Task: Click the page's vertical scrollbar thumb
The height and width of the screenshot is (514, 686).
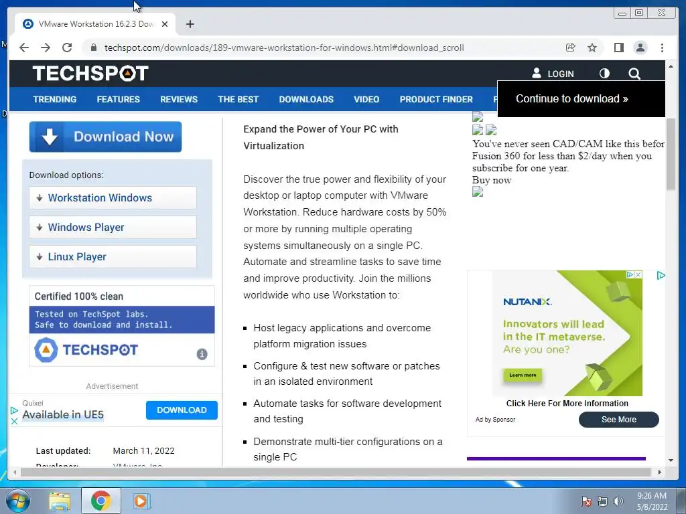Action: [x=671, y=153]
